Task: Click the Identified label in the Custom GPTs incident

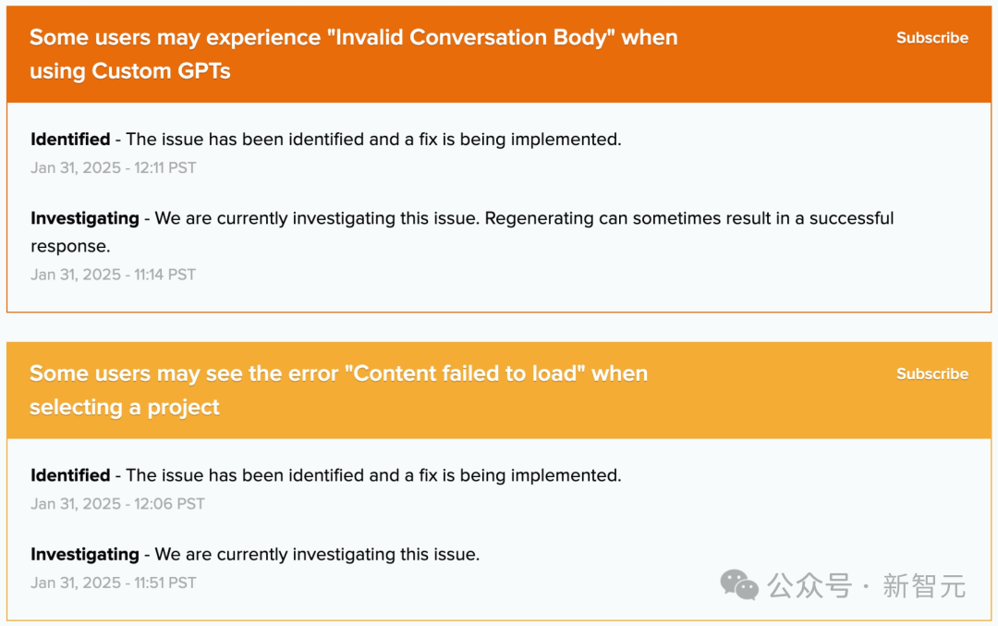Action: [70, 140]
